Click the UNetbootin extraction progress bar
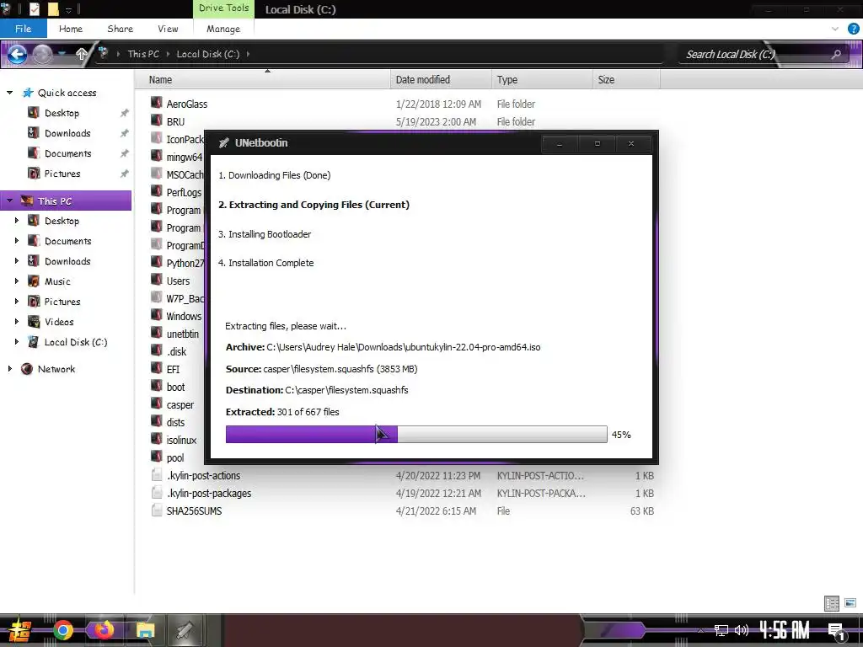Image resolution: width=863 pixels, height=647 pixels. (x=416, y=434)
